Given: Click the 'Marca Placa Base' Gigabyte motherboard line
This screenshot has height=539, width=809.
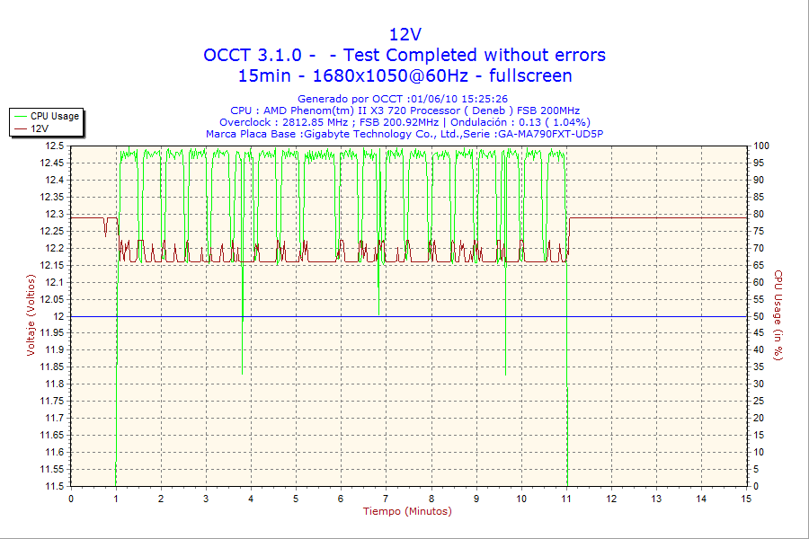Looking at the screenshot, I should pyautogui.click(x=404, y=134).
